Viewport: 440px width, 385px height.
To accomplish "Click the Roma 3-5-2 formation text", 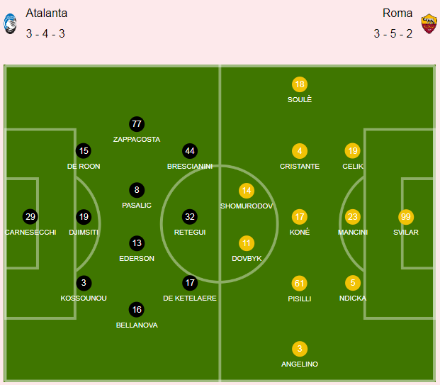I will (393, 34).
